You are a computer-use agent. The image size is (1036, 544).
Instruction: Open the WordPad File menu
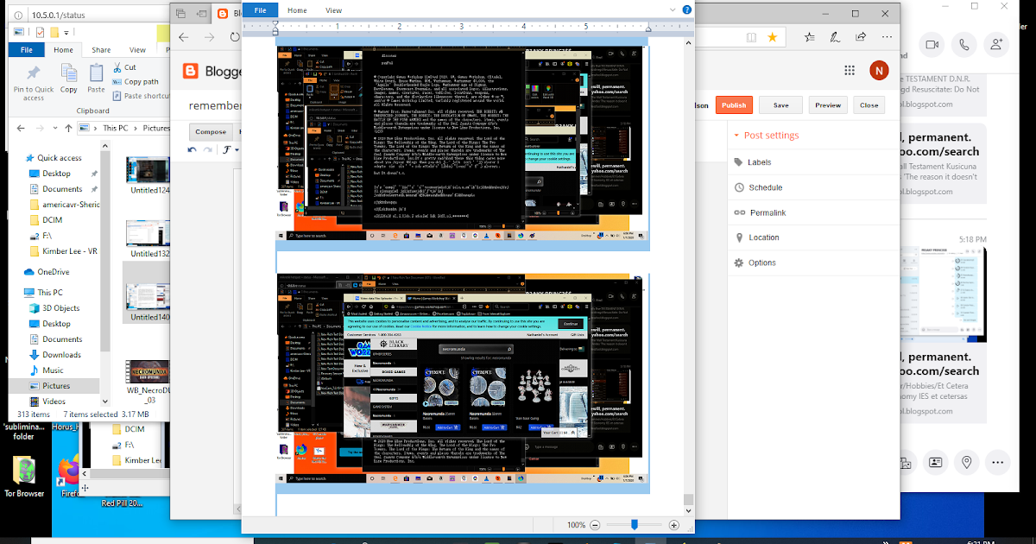(x=260, y=10)
